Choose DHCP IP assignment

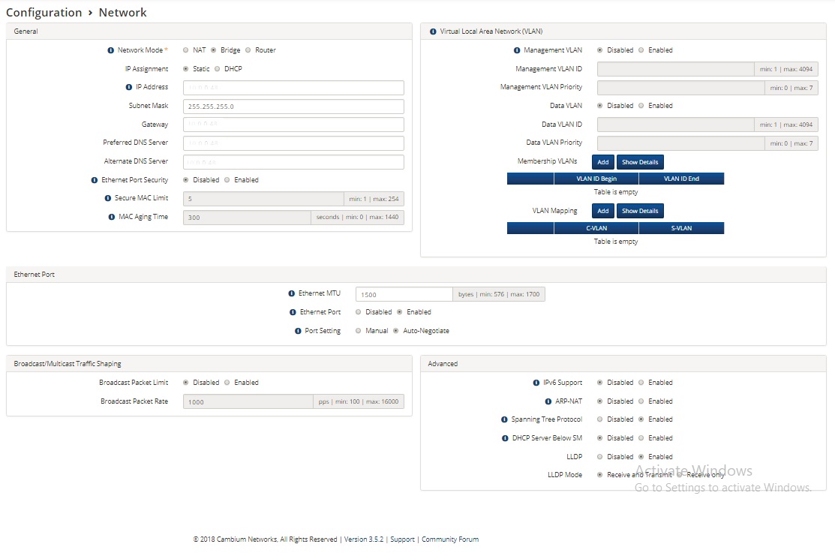[218, 69]
